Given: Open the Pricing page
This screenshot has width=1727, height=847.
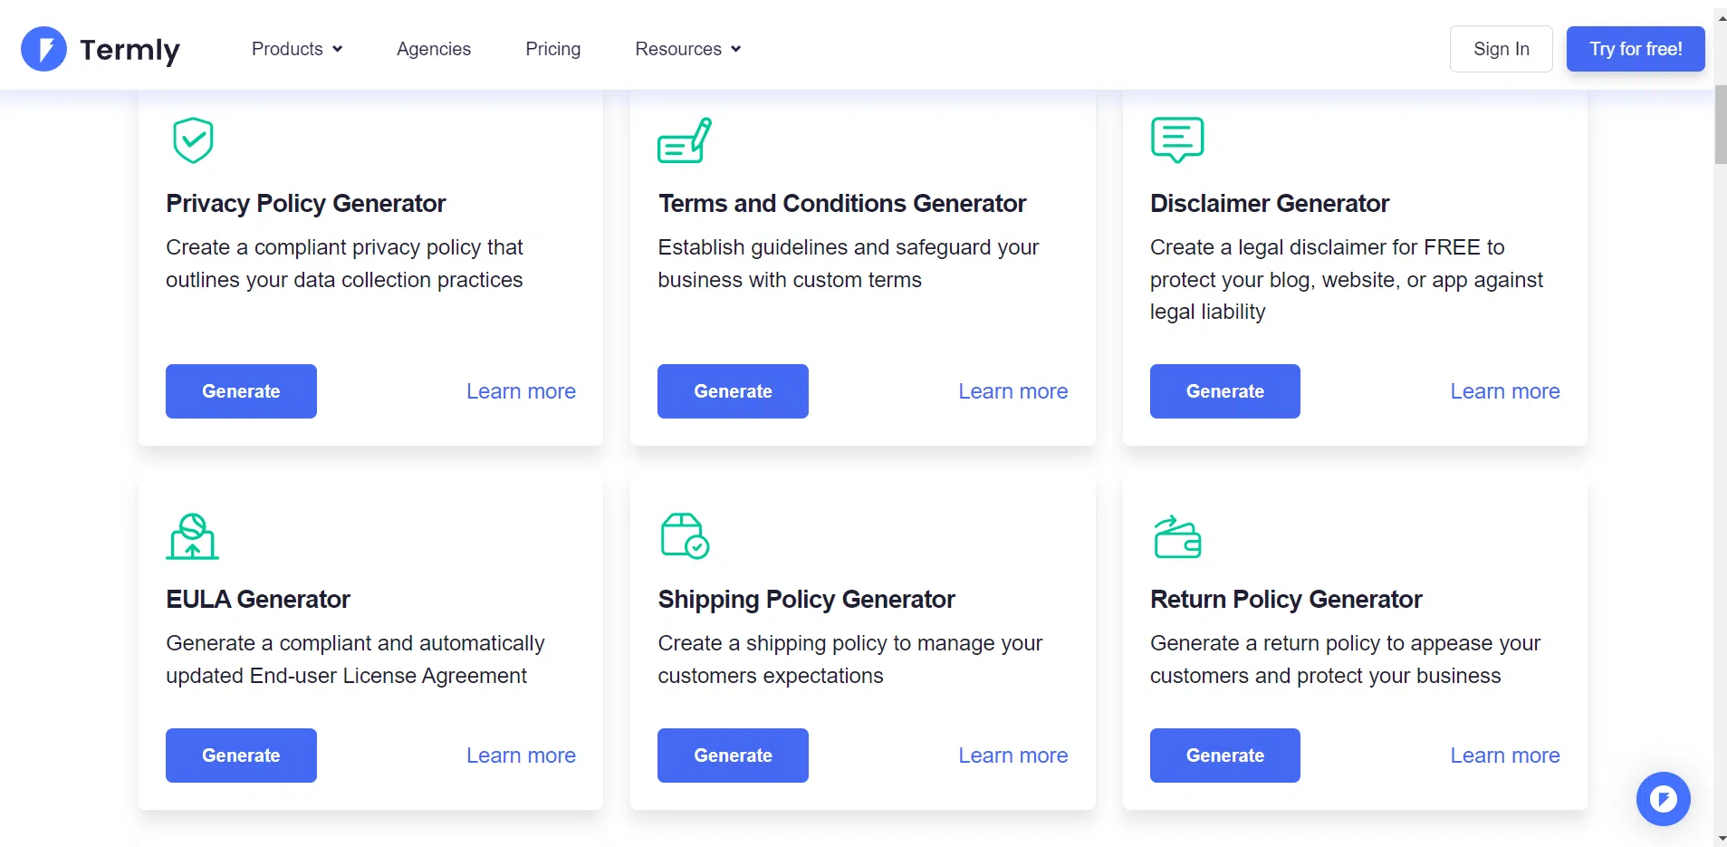Looking at the screenshot, I should pyautogui.click(x=552, y=49).
